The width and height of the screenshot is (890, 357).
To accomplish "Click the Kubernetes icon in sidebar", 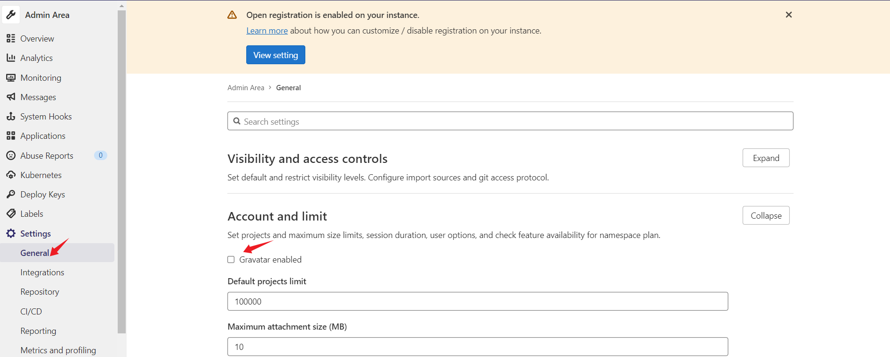I will click(11, 175).
